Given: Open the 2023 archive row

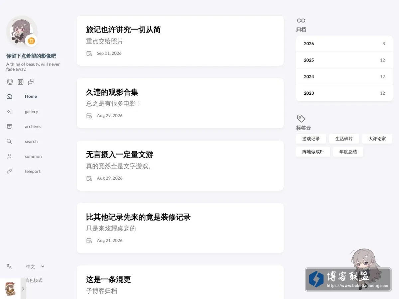Looking at the screenshot, I should pos(344,93).
